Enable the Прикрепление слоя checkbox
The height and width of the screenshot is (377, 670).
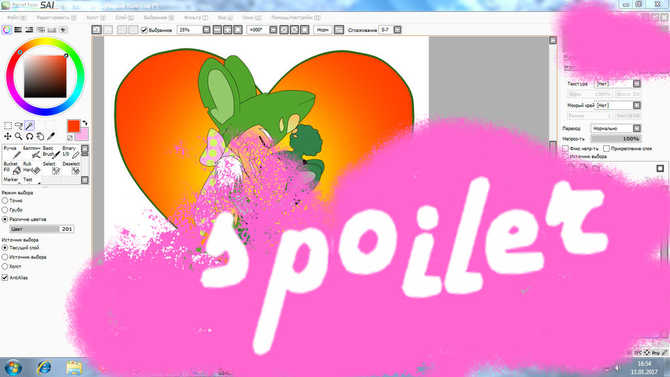[607, 149]
